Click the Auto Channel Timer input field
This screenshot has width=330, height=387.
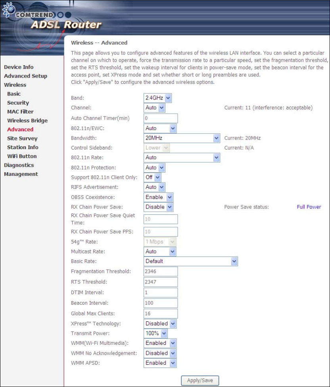click(x=161, y=118)
